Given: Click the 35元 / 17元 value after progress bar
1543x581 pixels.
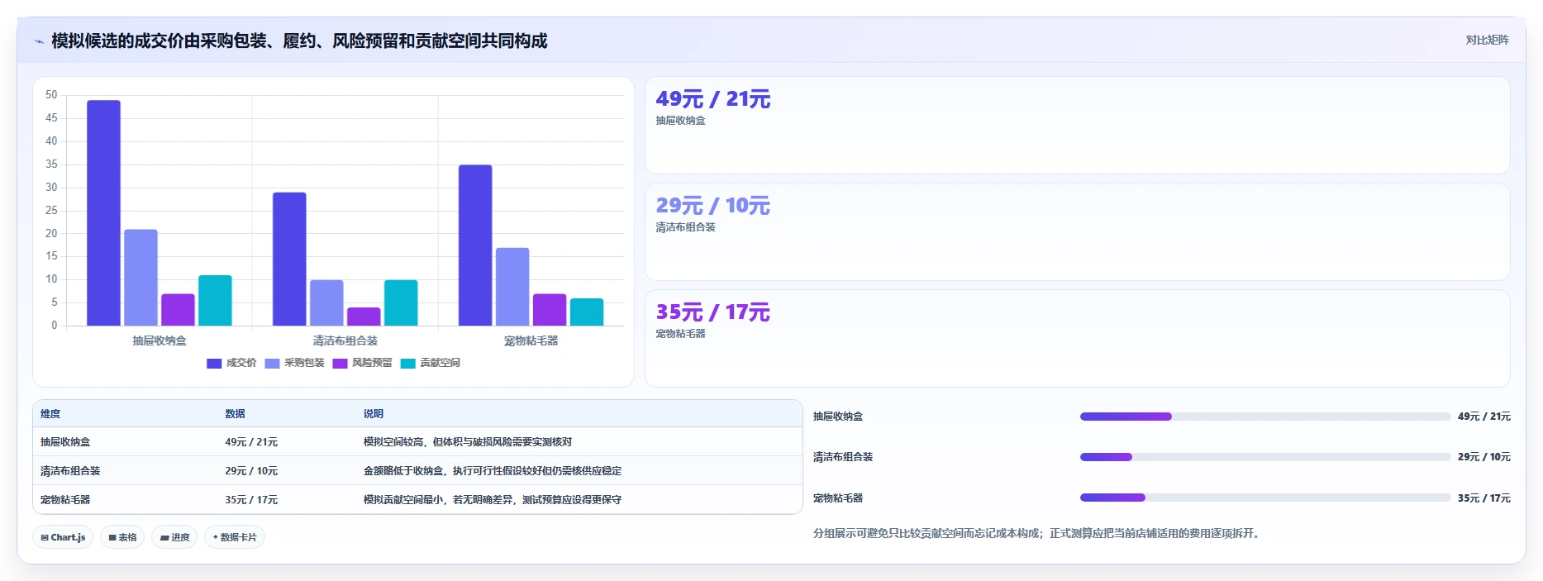Looking at the screenshot, I should (1484, 498).
